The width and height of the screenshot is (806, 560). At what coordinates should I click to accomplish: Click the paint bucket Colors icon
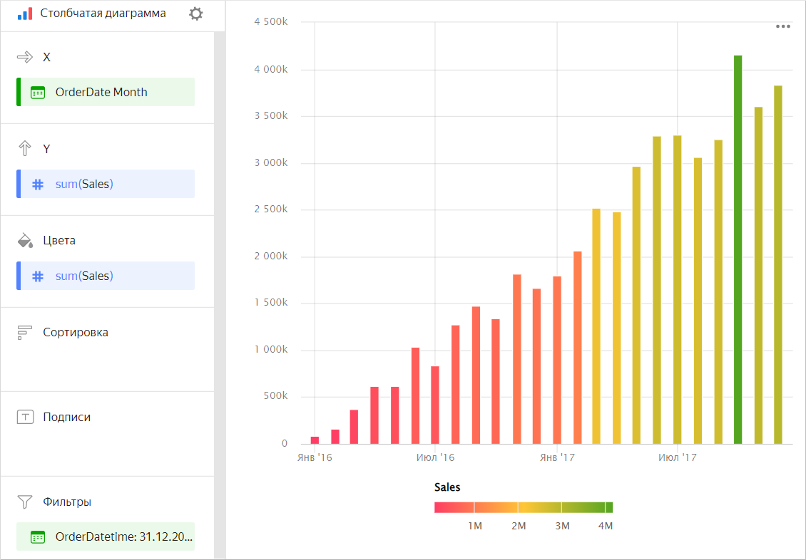[25, 240]
